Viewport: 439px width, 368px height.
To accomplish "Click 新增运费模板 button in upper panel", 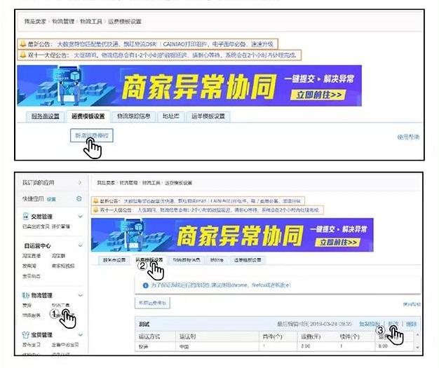I will (93, 135).
